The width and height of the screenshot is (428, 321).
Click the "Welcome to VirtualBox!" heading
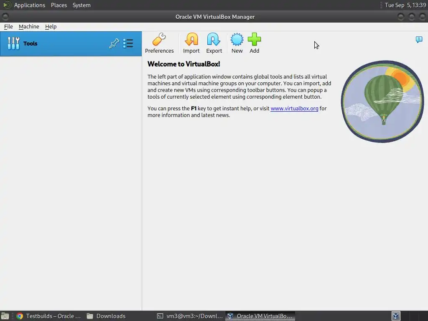click(184, 64)
